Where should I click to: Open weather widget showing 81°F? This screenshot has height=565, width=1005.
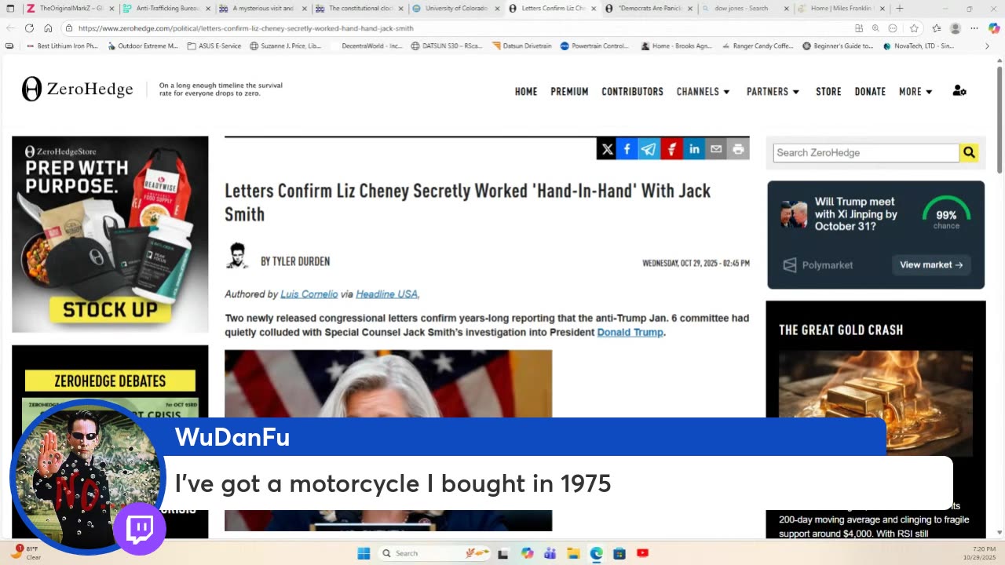[27, 552]
